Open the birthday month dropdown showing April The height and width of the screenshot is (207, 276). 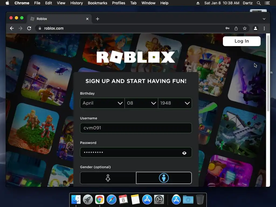click(x=102, y=103)
